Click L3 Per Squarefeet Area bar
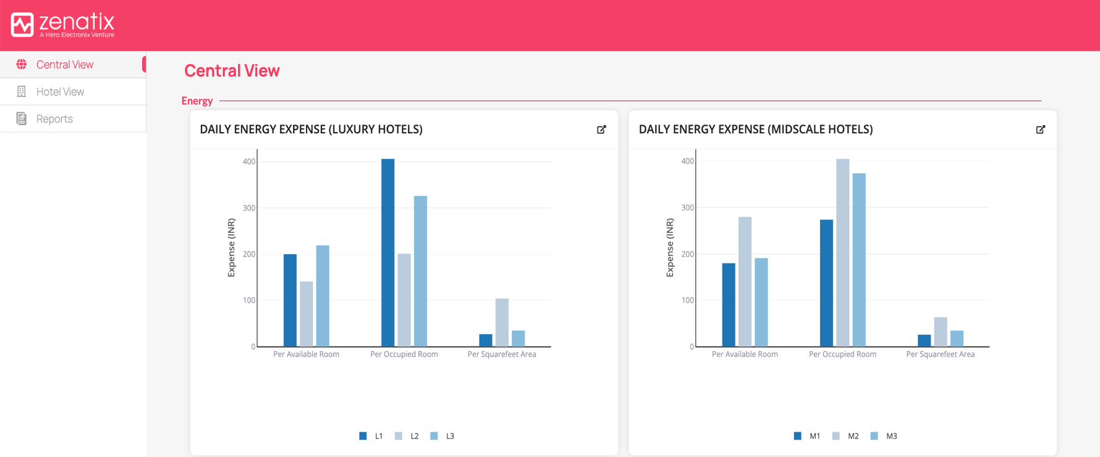The width and height of the screenshot is (1100, 457). point(518,339)
